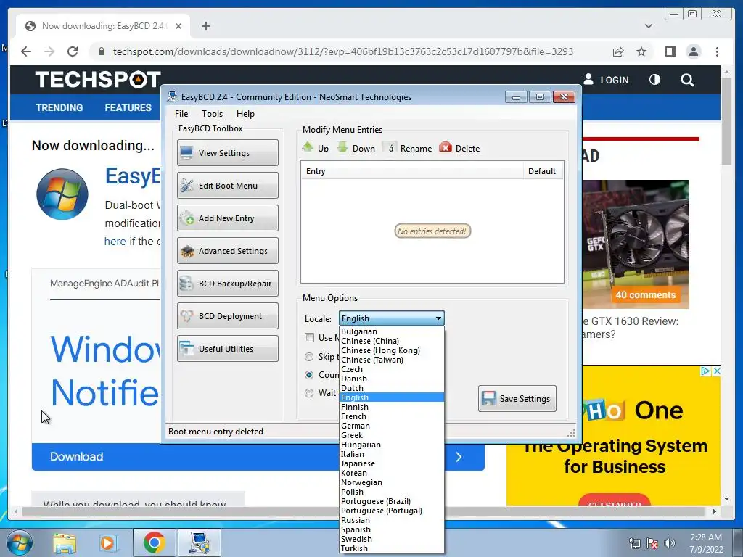Click the blue Download button
The width and height of the screenshot is (743, 557).
[x=258, y=457]
